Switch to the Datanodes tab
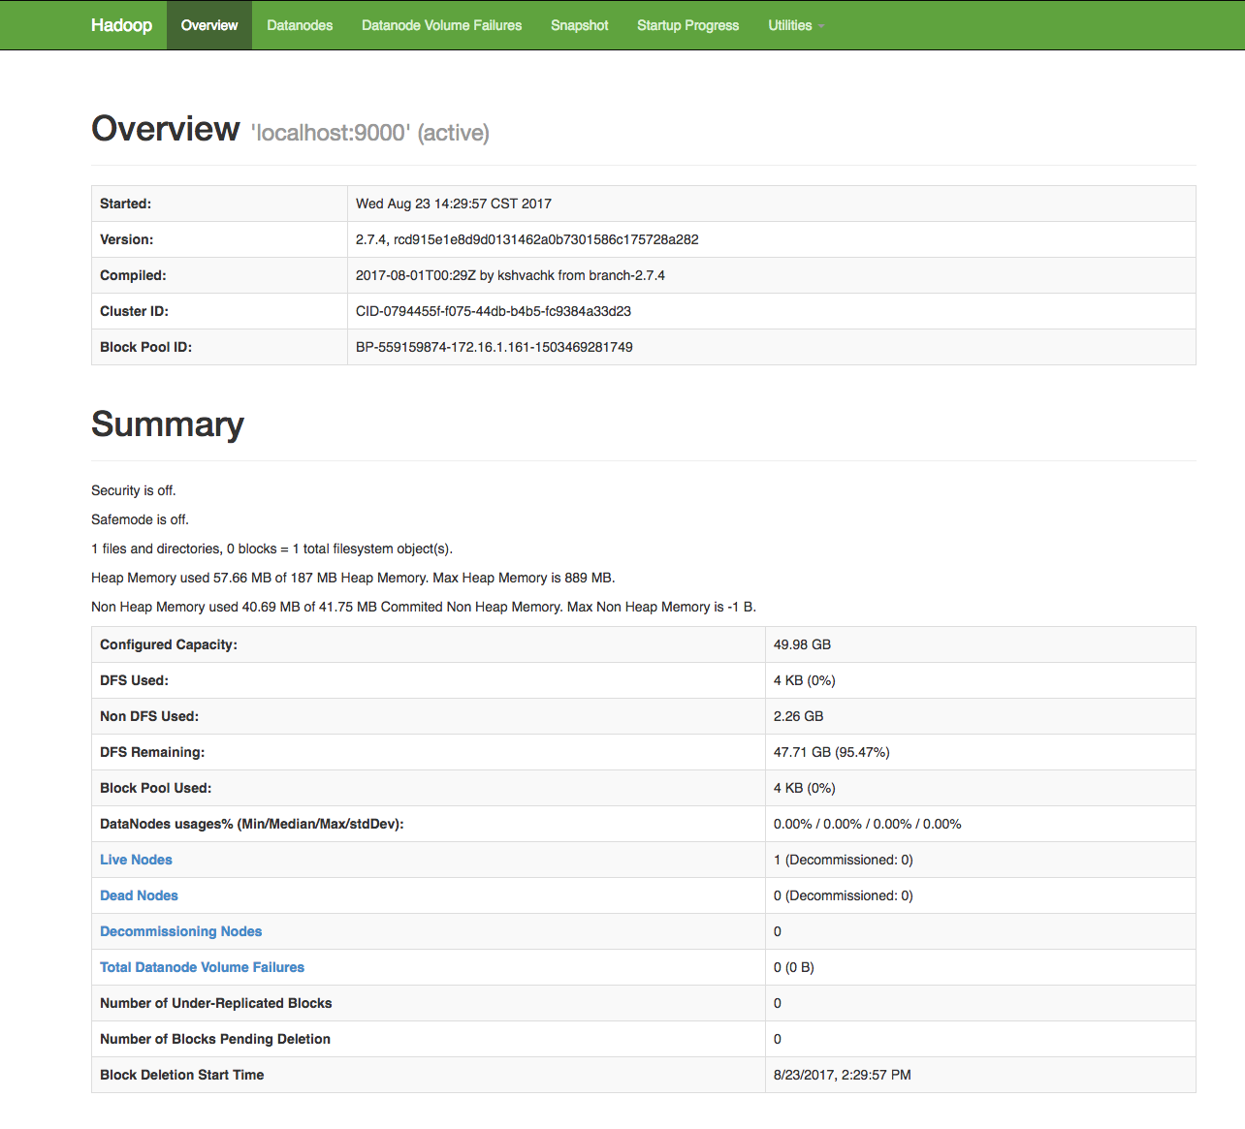This screenshot has width=1245, height=1129. [x=300, y=25]
